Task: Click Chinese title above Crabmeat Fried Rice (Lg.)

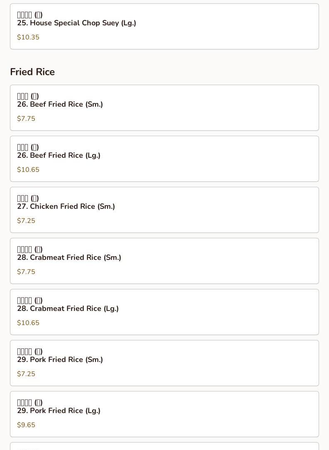Action: 30,301
